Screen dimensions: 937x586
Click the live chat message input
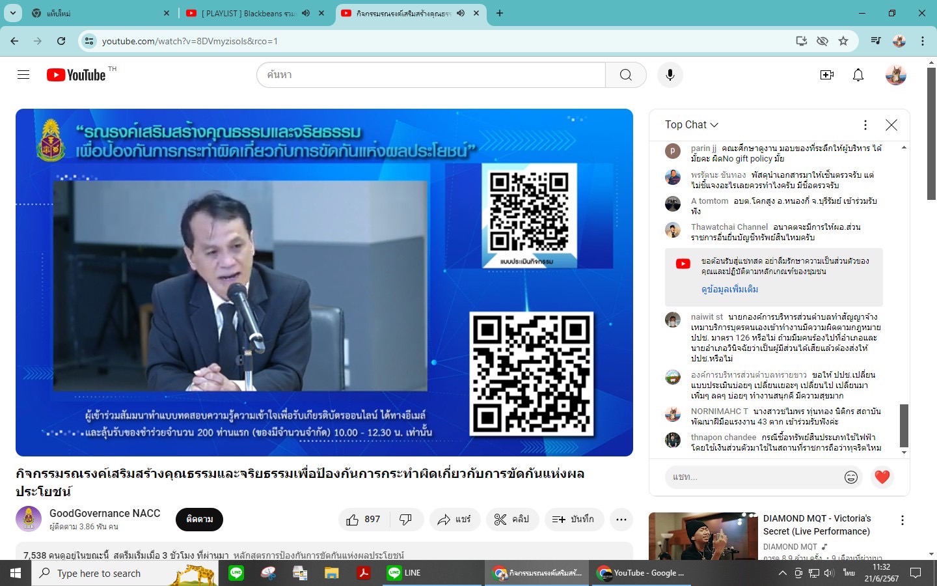tap(755, 477)
